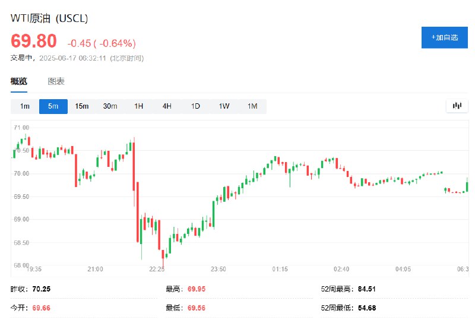Viewport: 475px width, 323px height.
Task: Select the 15m interval
Action: 82,106
